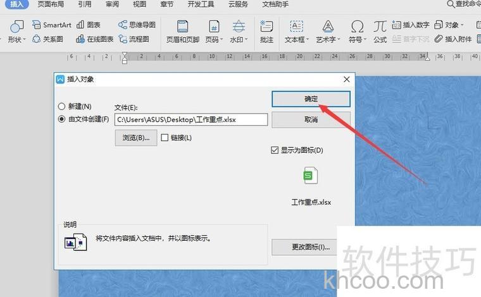Insert an equation (公式)
This screenshot has height=297, width=481.
click(380, 32)
